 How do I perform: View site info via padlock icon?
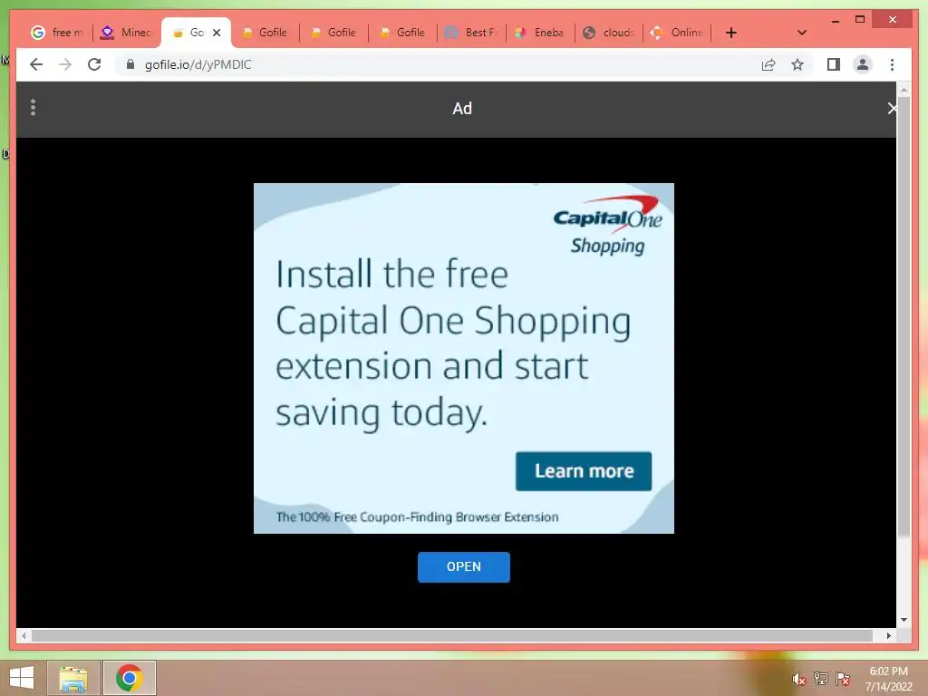[130, 64]
